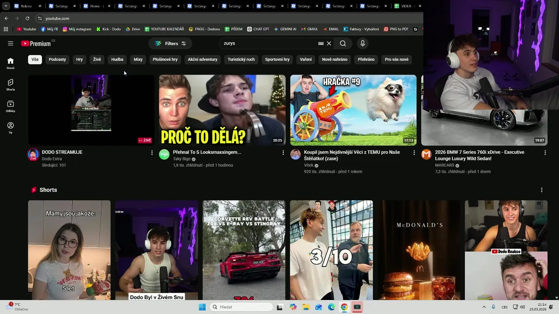Open Shorts from the left sidebar
Image resolution: width=559 pixels, height=314 pixels.
pos(10,85)
